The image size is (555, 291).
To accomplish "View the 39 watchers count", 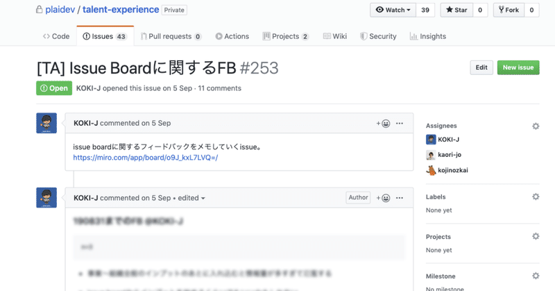I will click(x=425, y=10).
